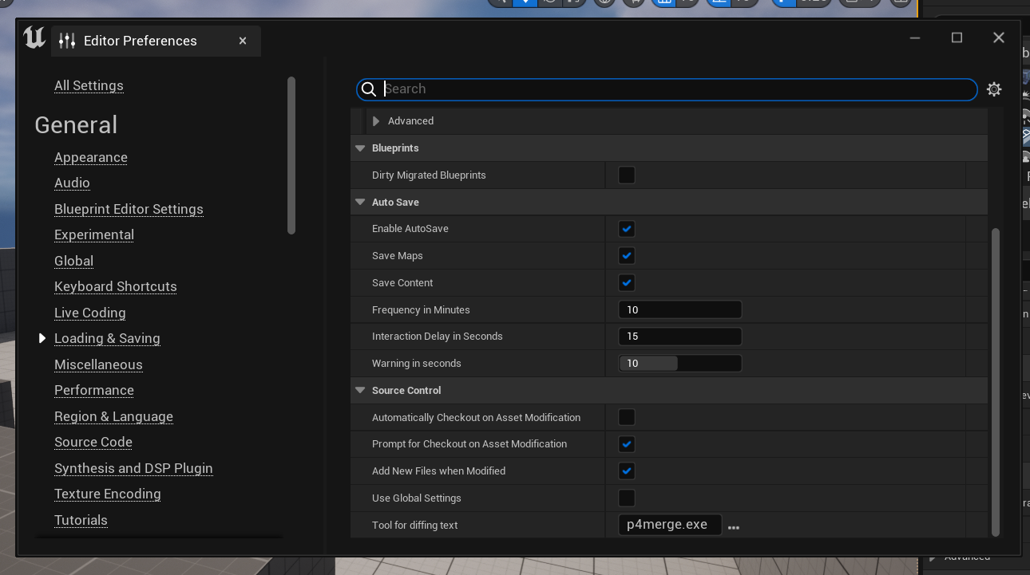Open the gear settings options beside search

(x=994, y=89)
